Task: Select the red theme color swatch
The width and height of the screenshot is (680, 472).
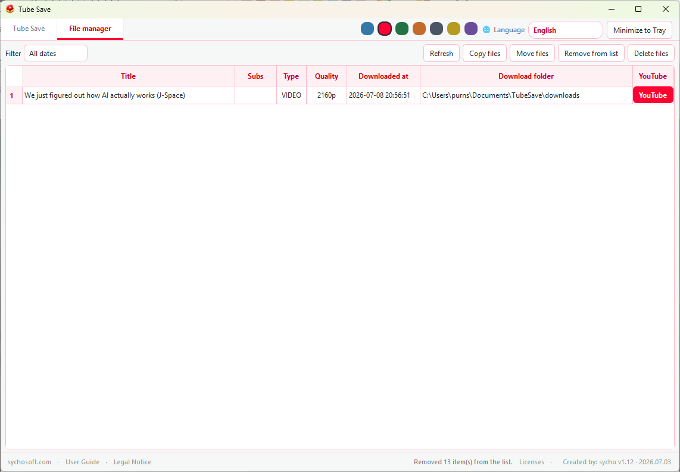Action: [385, 29]
